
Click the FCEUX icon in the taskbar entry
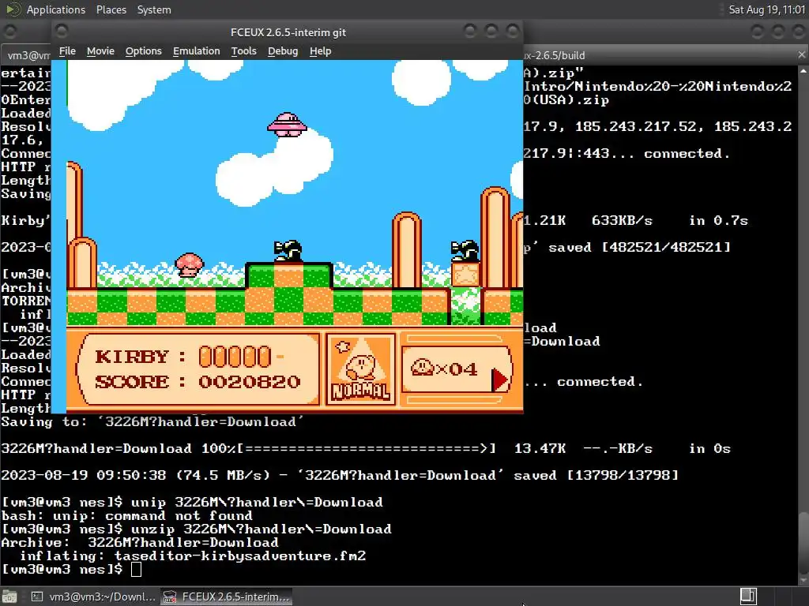(170, 597)
